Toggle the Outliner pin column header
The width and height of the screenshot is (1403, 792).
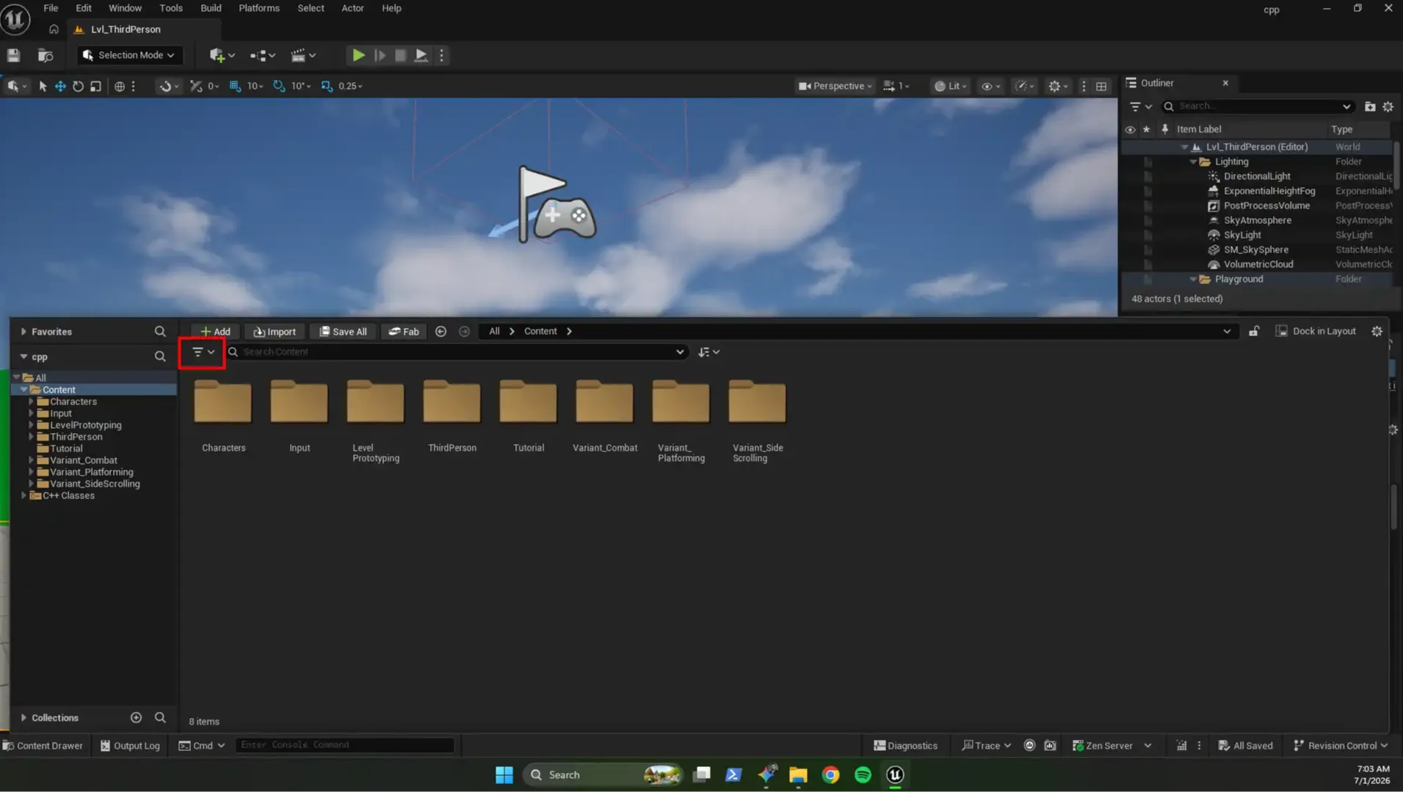[1164, 129]
